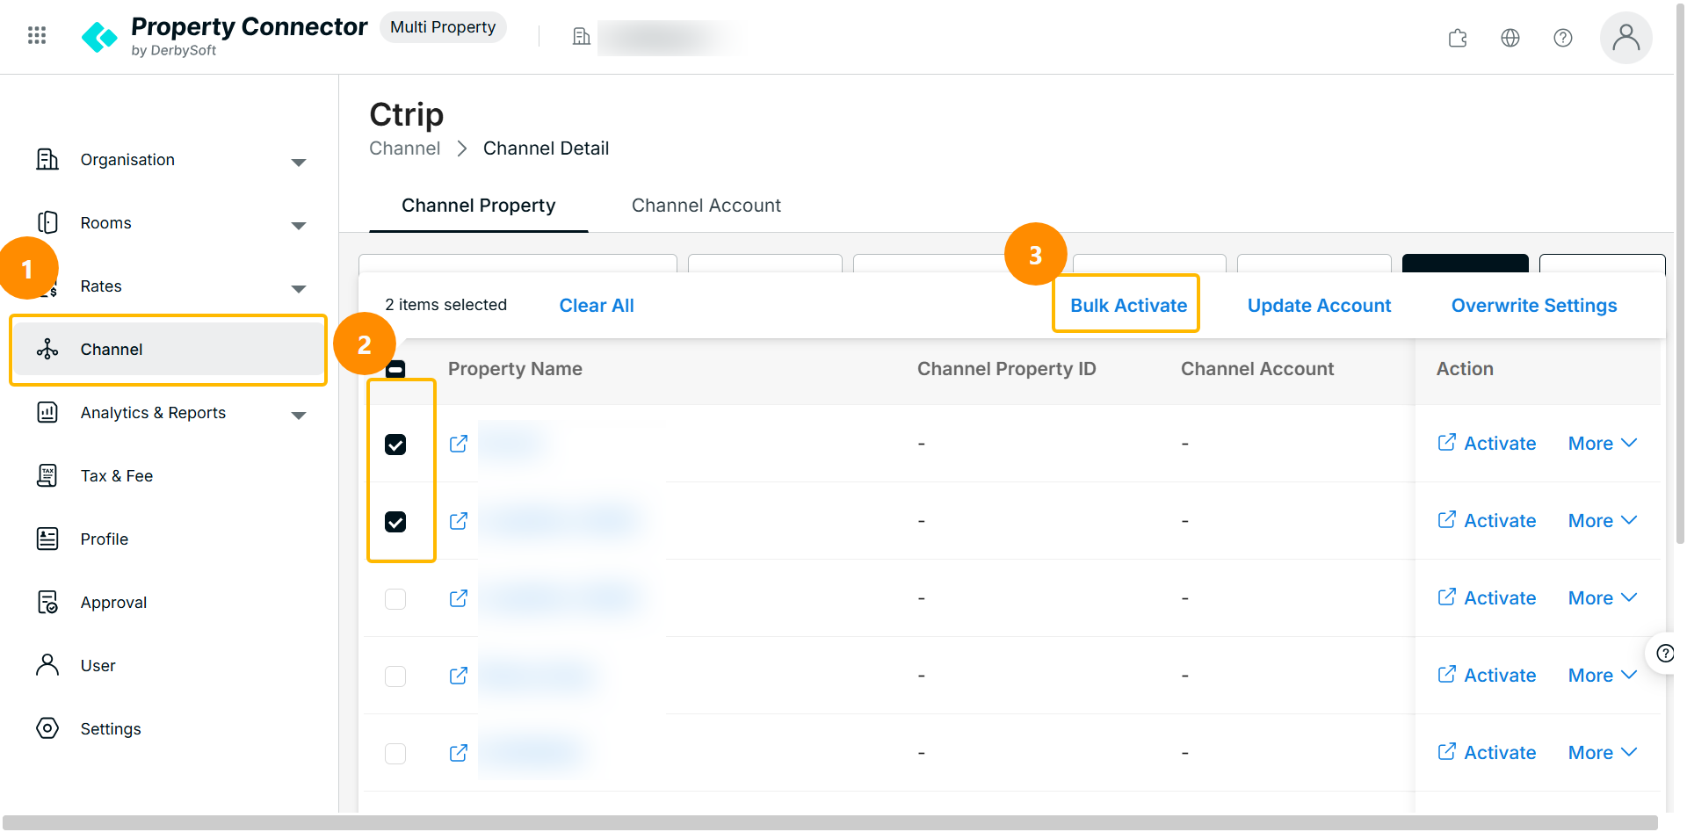Toggle the select-all checkbox in the table header

pyautogui.click(x=395, y=369)
